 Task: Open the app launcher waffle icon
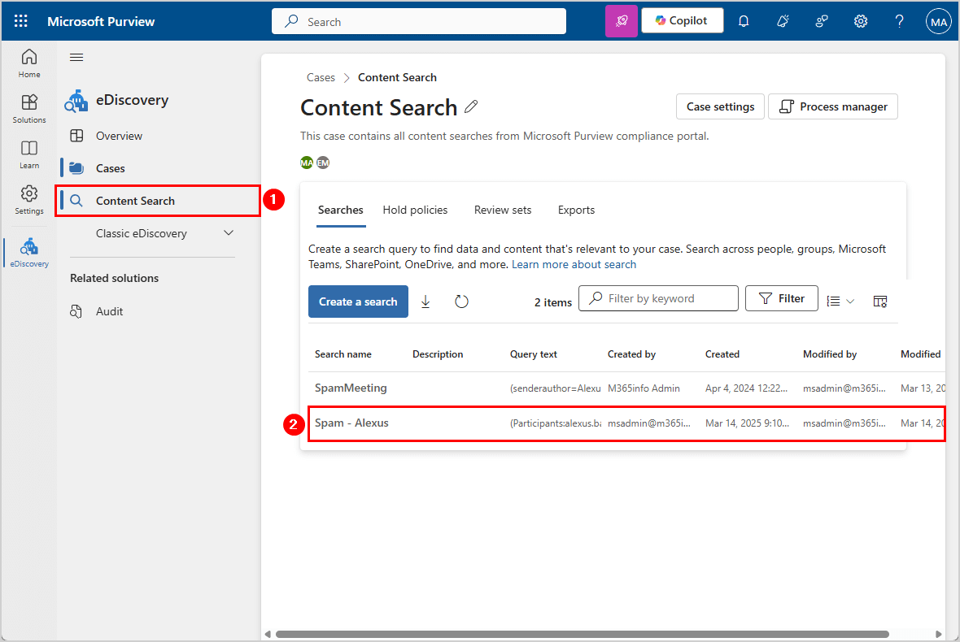[x=21, y=21]
